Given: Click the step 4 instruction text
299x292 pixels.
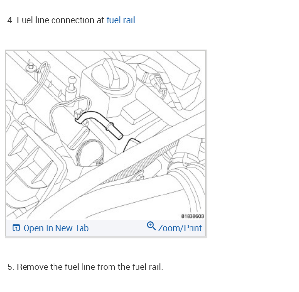Looking at the screenshot, I should pyautogui.click(x=72, y=21).
